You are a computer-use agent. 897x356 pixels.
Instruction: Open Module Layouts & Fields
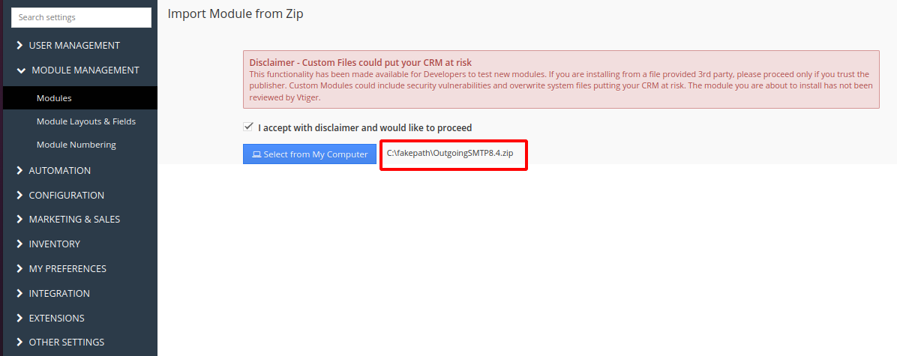(x=85, y=121)
